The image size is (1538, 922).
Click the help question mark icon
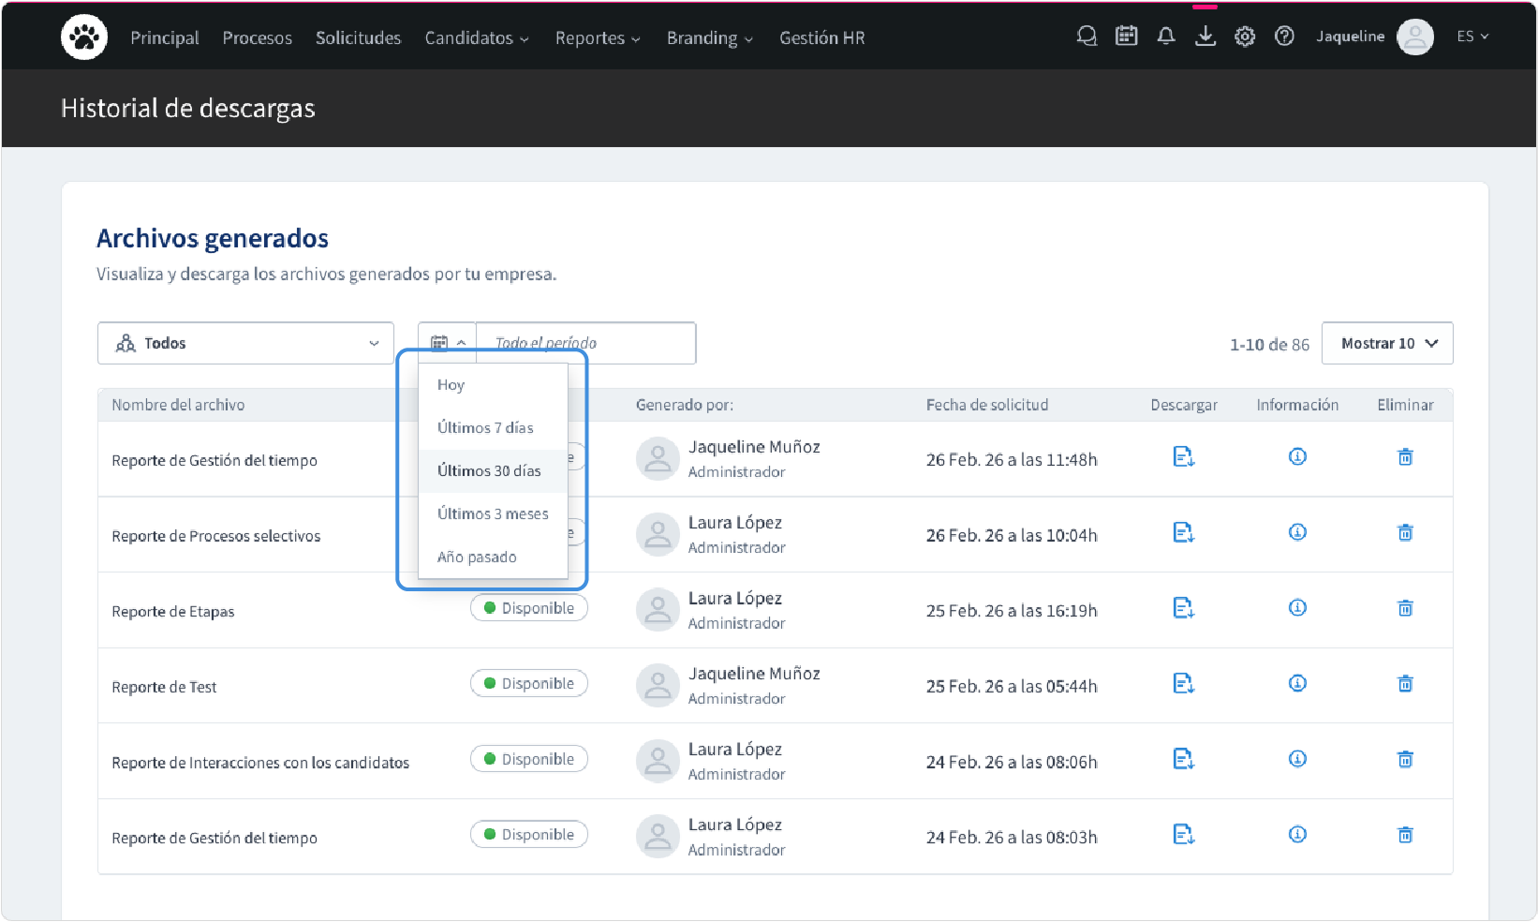pyautogui.click(x=1284, y=37)
